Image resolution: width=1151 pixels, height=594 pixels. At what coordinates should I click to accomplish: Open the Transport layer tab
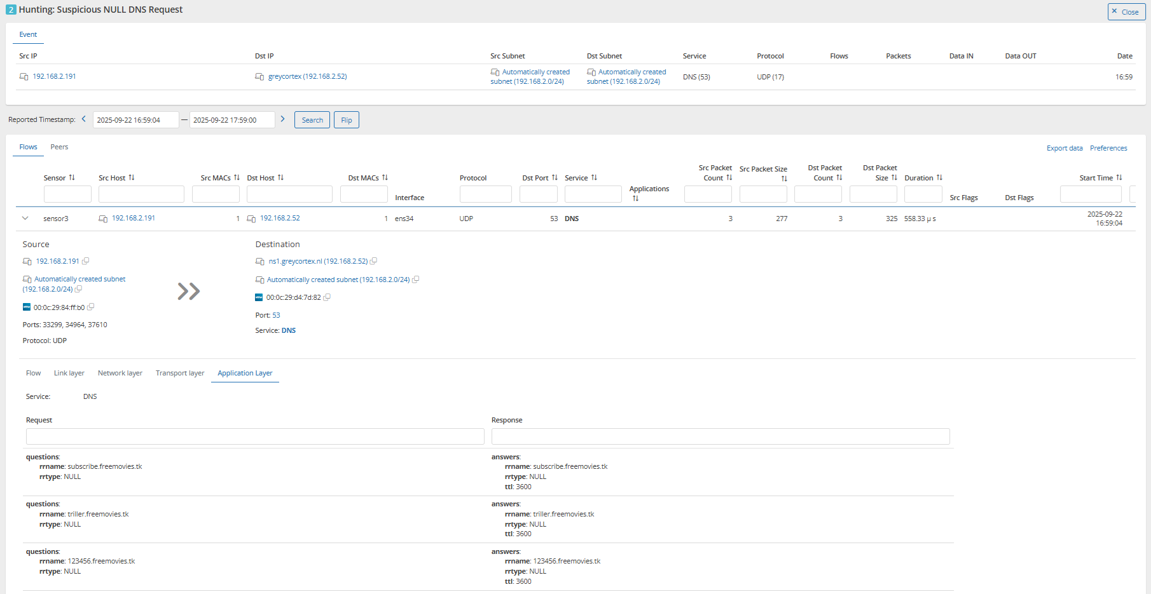180,373
